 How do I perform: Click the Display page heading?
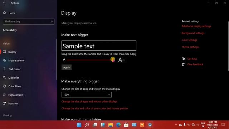[69, 13]
